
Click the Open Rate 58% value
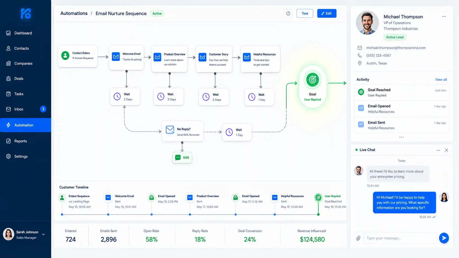(x=152, y=239)
